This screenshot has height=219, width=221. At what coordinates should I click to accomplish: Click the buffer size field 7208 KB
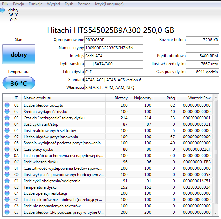[x=202, y=40]
